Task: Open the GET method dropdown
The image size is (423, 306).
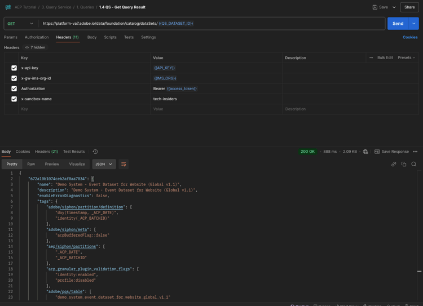Action: pyautogui.click(x=20, y=24)
